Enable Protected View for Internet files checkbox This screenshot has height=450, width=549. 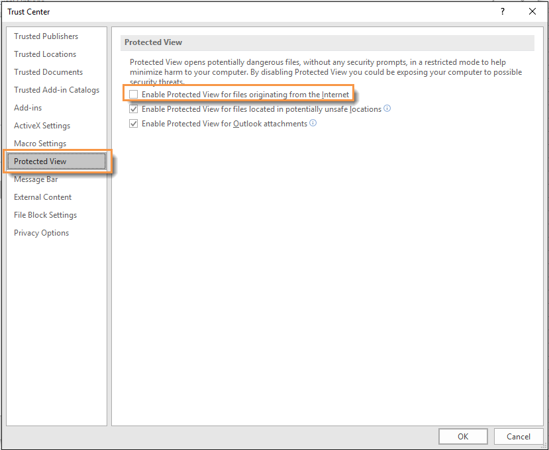point(133,95)
